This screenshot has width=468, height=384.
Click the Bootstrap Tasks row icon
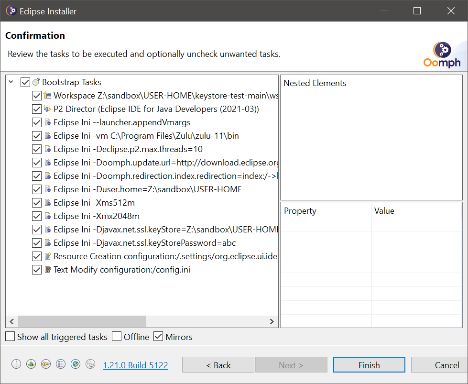(36, 82)
